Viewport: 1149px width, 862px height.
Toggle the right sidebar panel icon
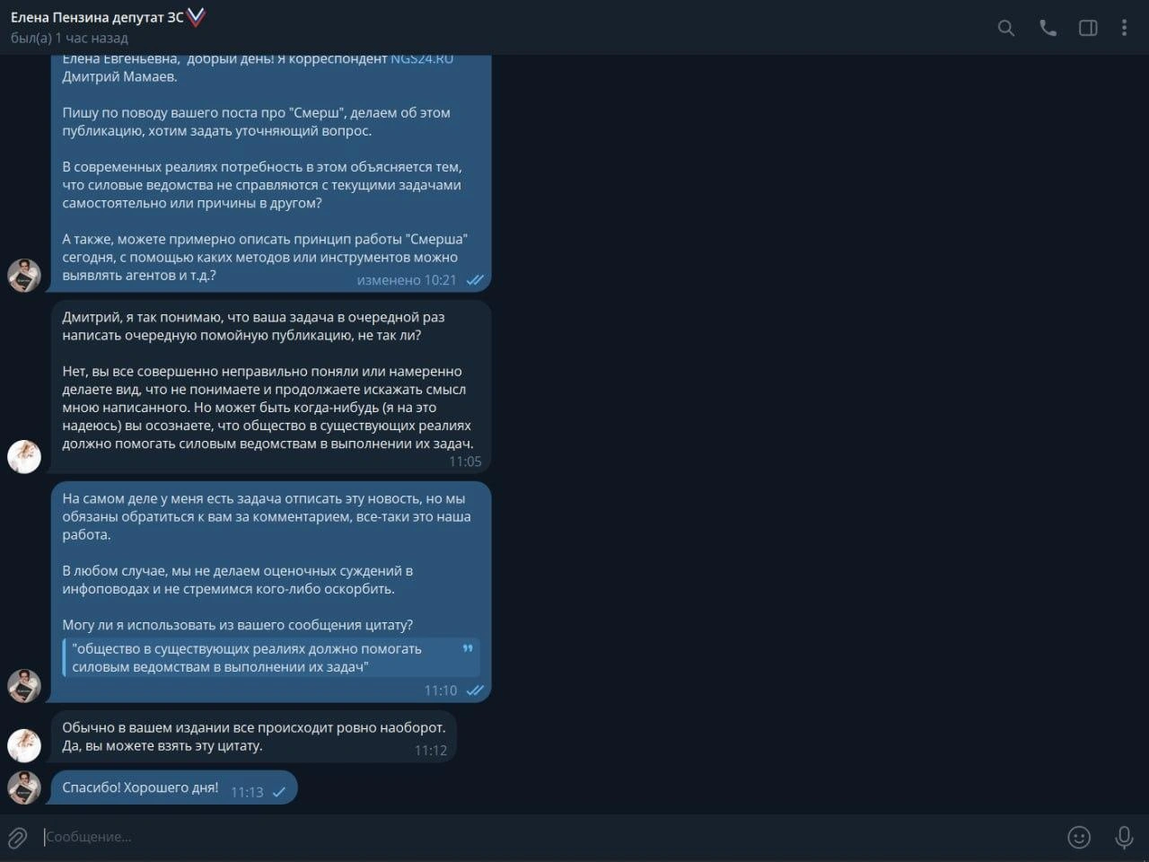tap(1088, 28)
